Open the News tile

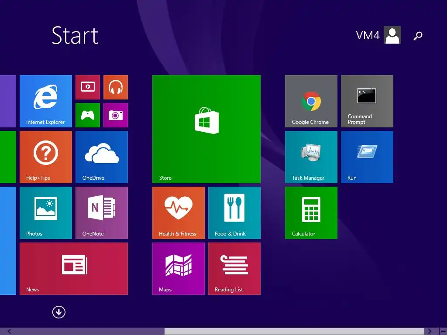pos(73,269)
